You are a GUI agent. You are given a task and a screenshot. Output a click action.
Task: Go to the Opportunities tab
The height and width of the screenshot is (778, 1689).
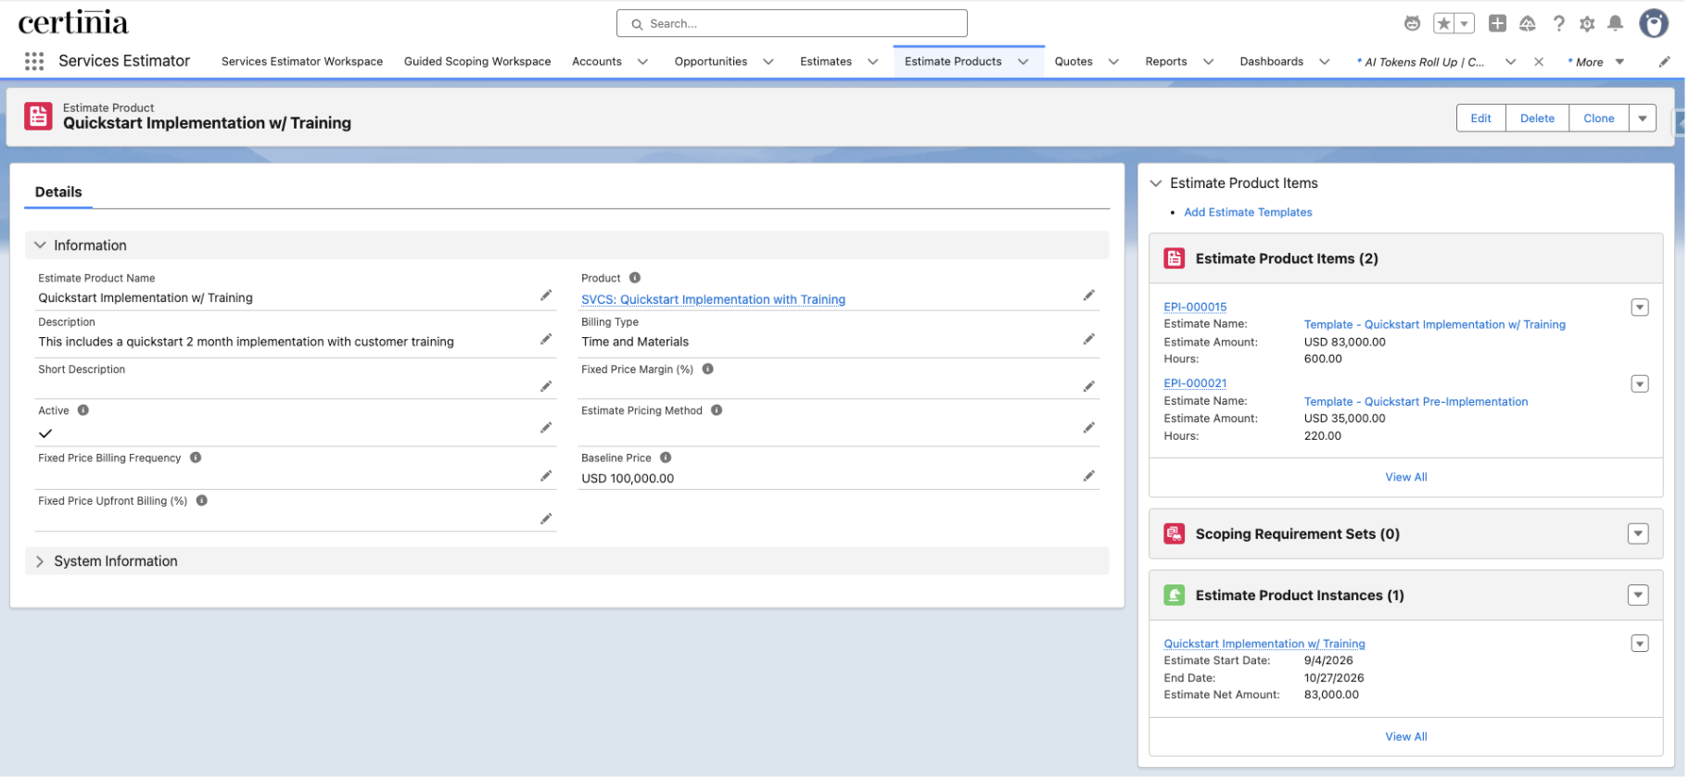711,62
